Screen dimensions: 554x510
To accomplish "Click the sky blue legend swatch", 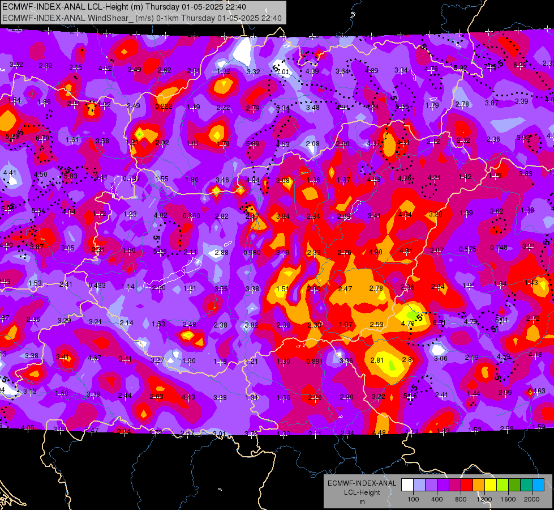I will (x=539, y=484).
